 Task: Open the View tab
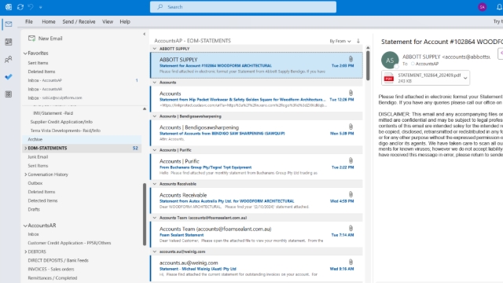108,21
